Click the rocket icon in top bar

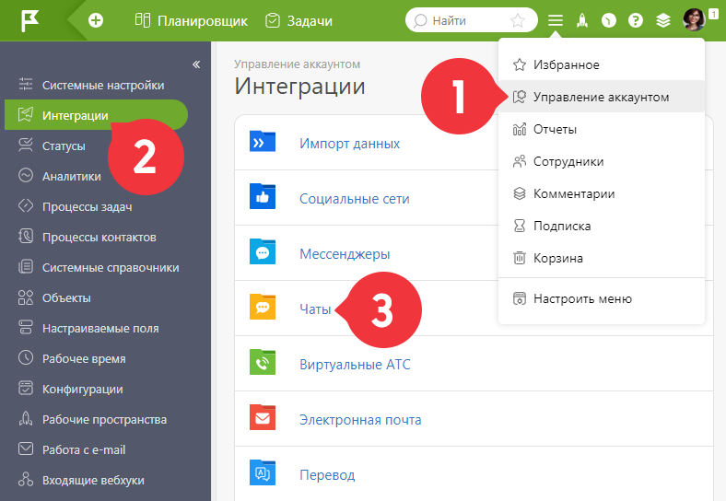coord(582,20)
